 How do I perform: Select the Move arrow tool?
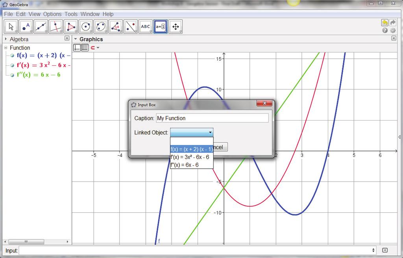[x=11, y=26]
